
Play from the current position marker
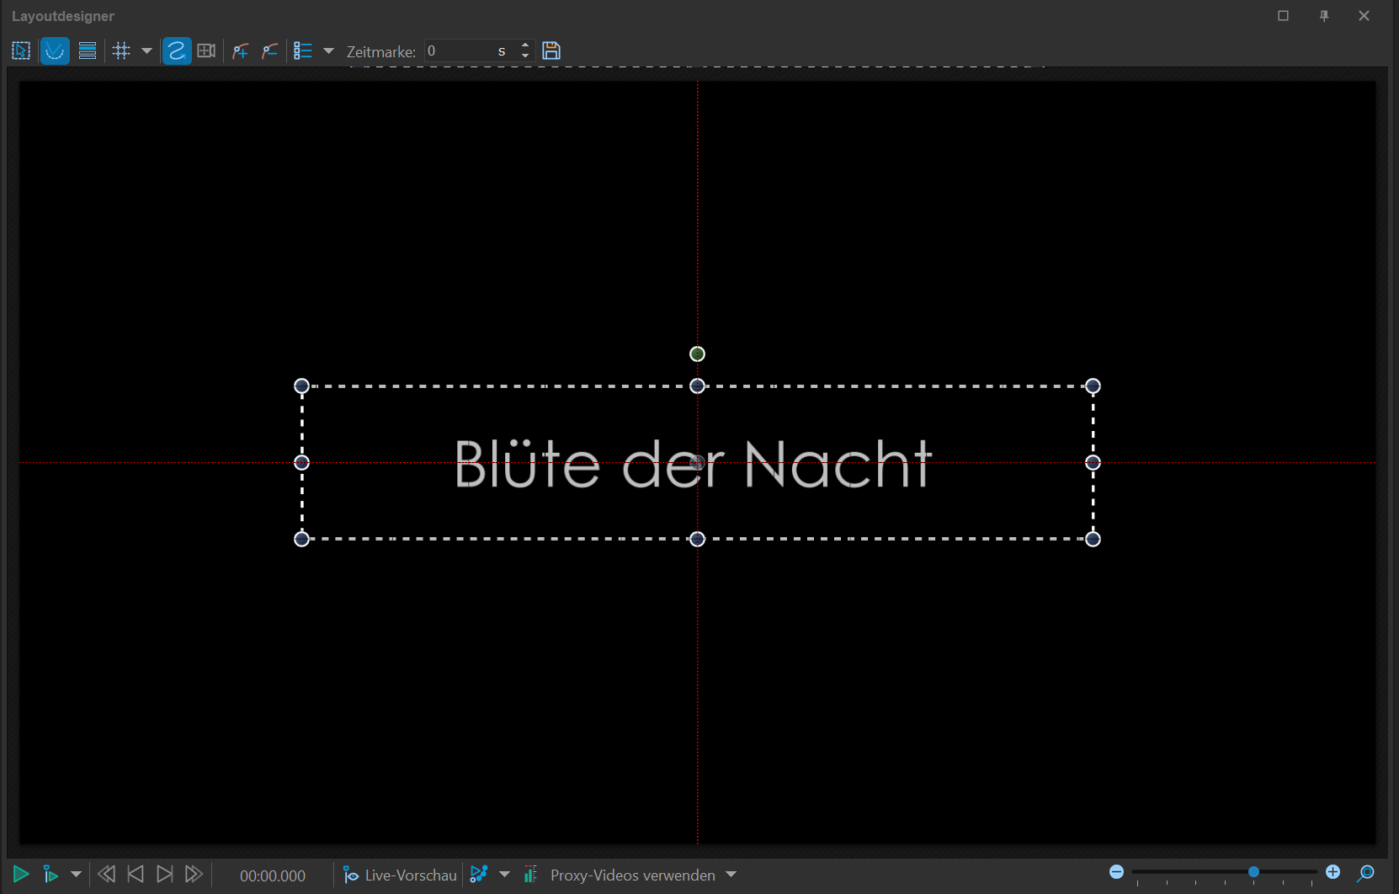[51, 875]
